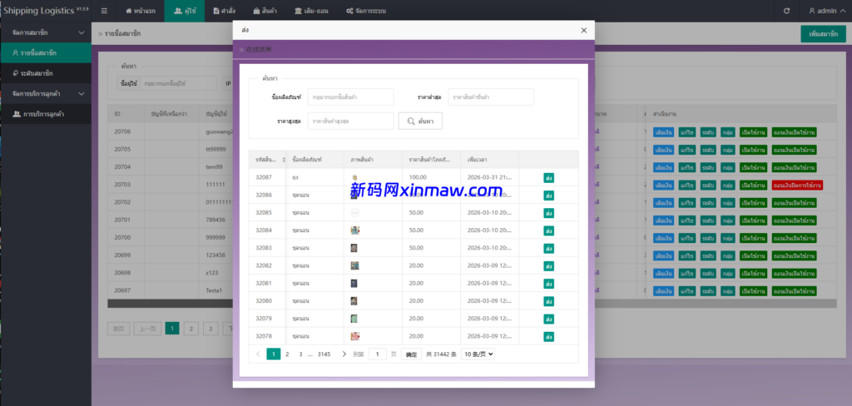
Task: Open product image thumbnail for 32082
Action: point(354,265)
